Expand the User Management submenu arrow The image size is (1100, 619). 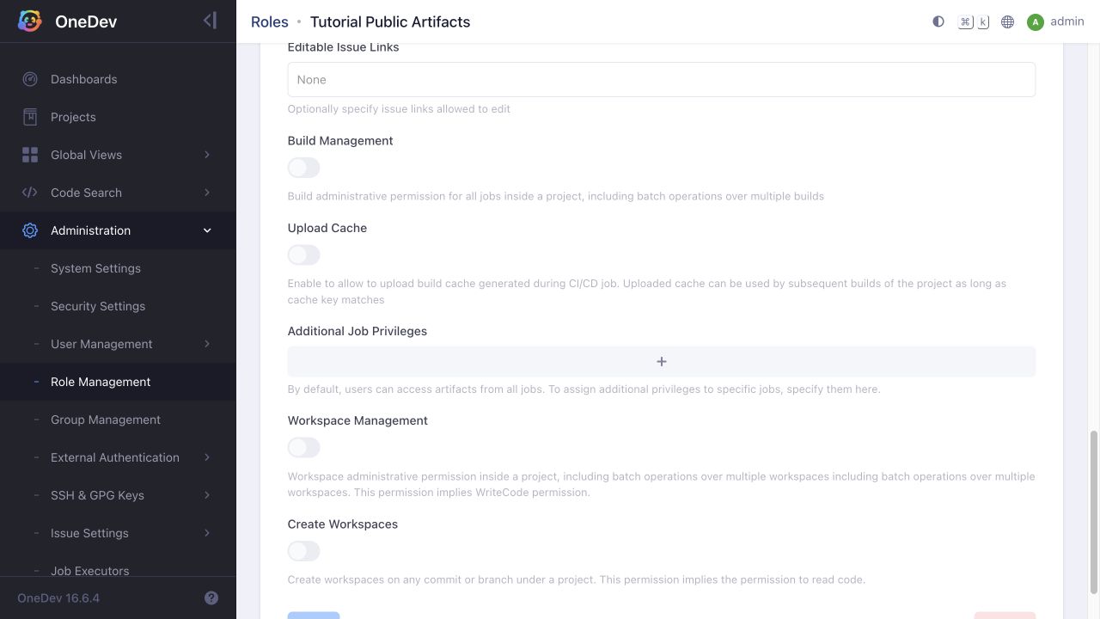click(x=207, y=344)
